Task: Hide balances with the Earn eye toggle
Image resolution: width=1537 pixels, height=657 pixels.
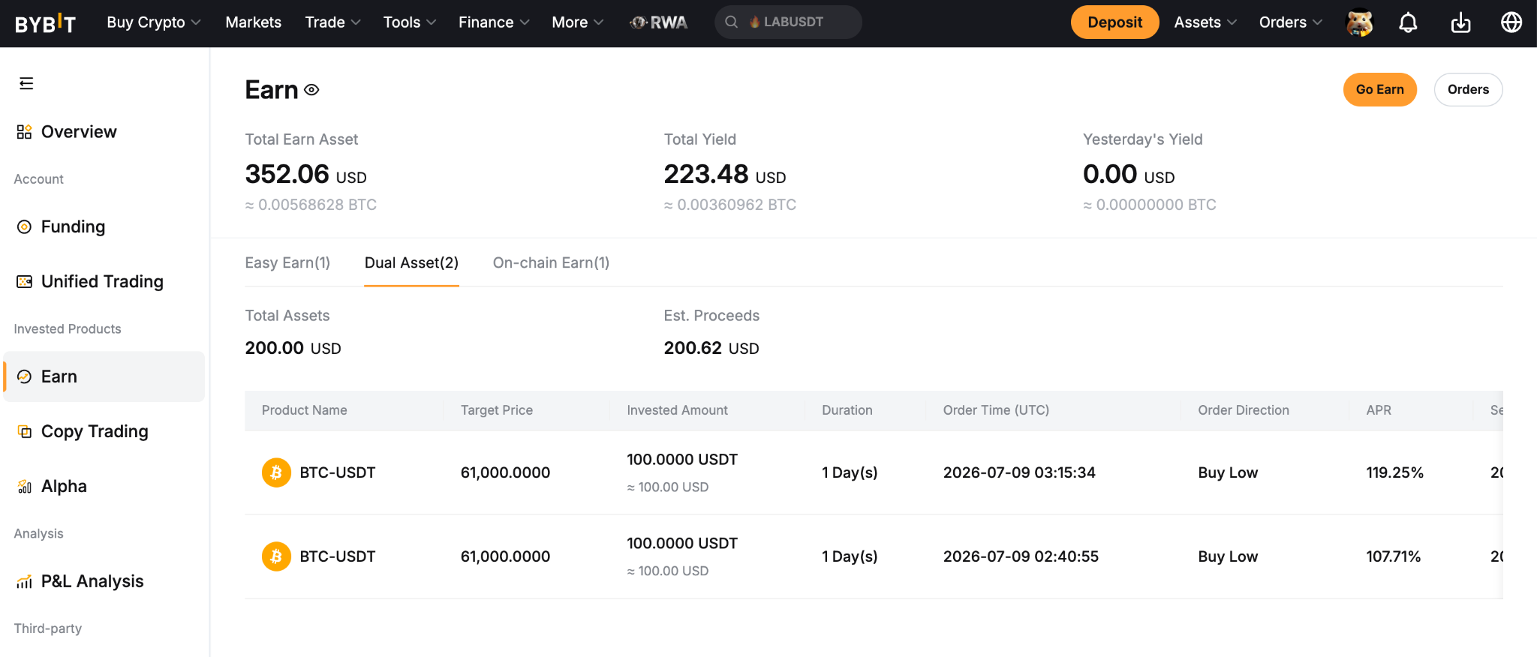Action: [311, 90]
